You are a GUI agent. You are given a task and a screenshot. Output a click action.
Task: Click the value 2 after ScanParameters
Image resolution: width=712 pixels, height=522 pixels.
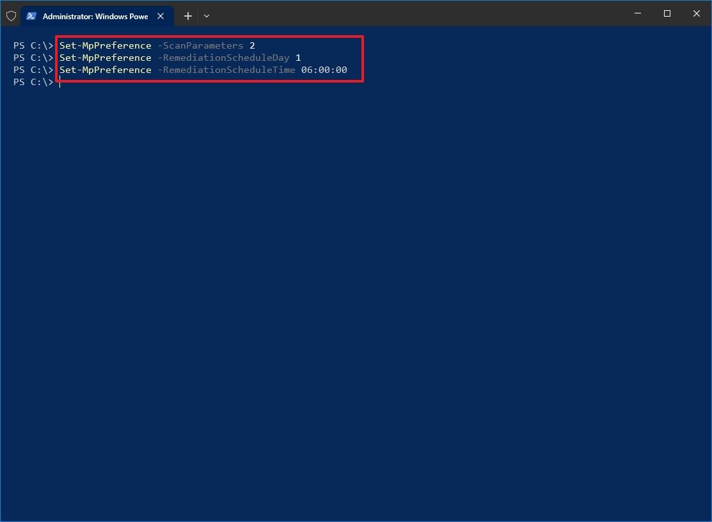(x=253, y=45)
